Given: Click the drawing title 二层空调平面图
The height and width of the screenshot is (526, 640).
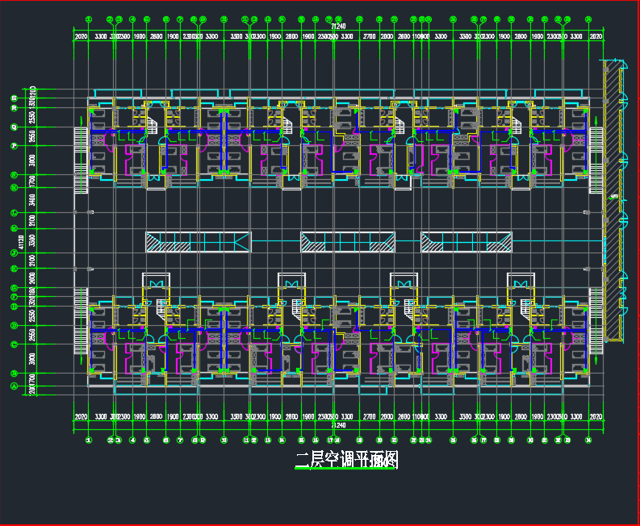Looking at the screenshot, I should click(x=346, y=460).
